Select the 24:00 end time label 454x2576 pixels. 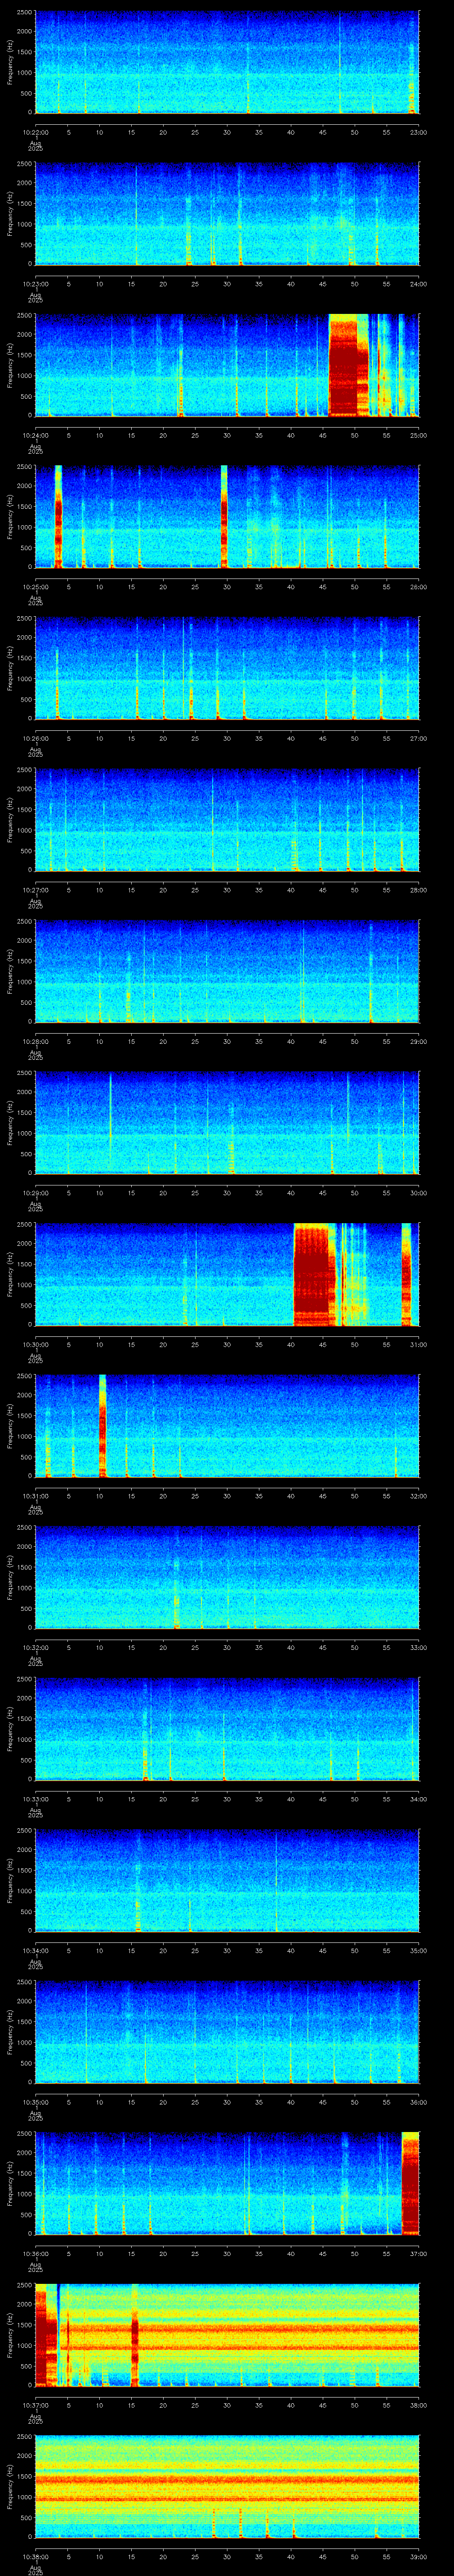click(419, 284)
